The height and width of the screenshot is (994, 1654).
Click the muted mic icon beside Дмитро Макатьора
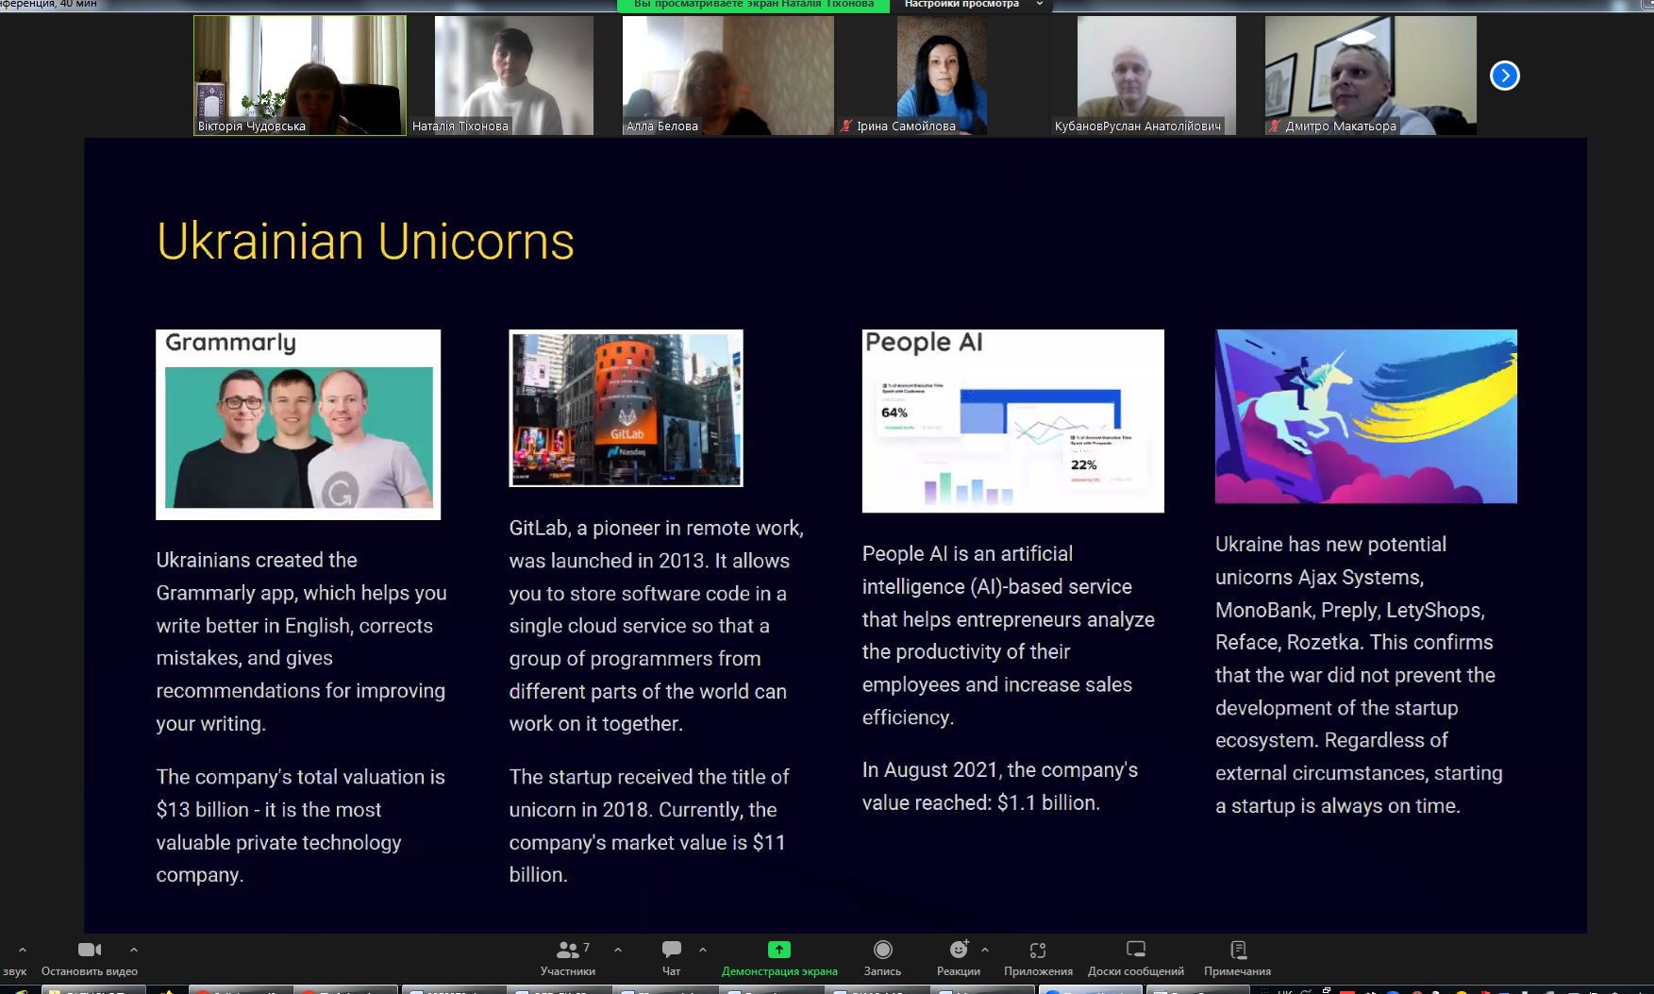tap(1276, 126)
